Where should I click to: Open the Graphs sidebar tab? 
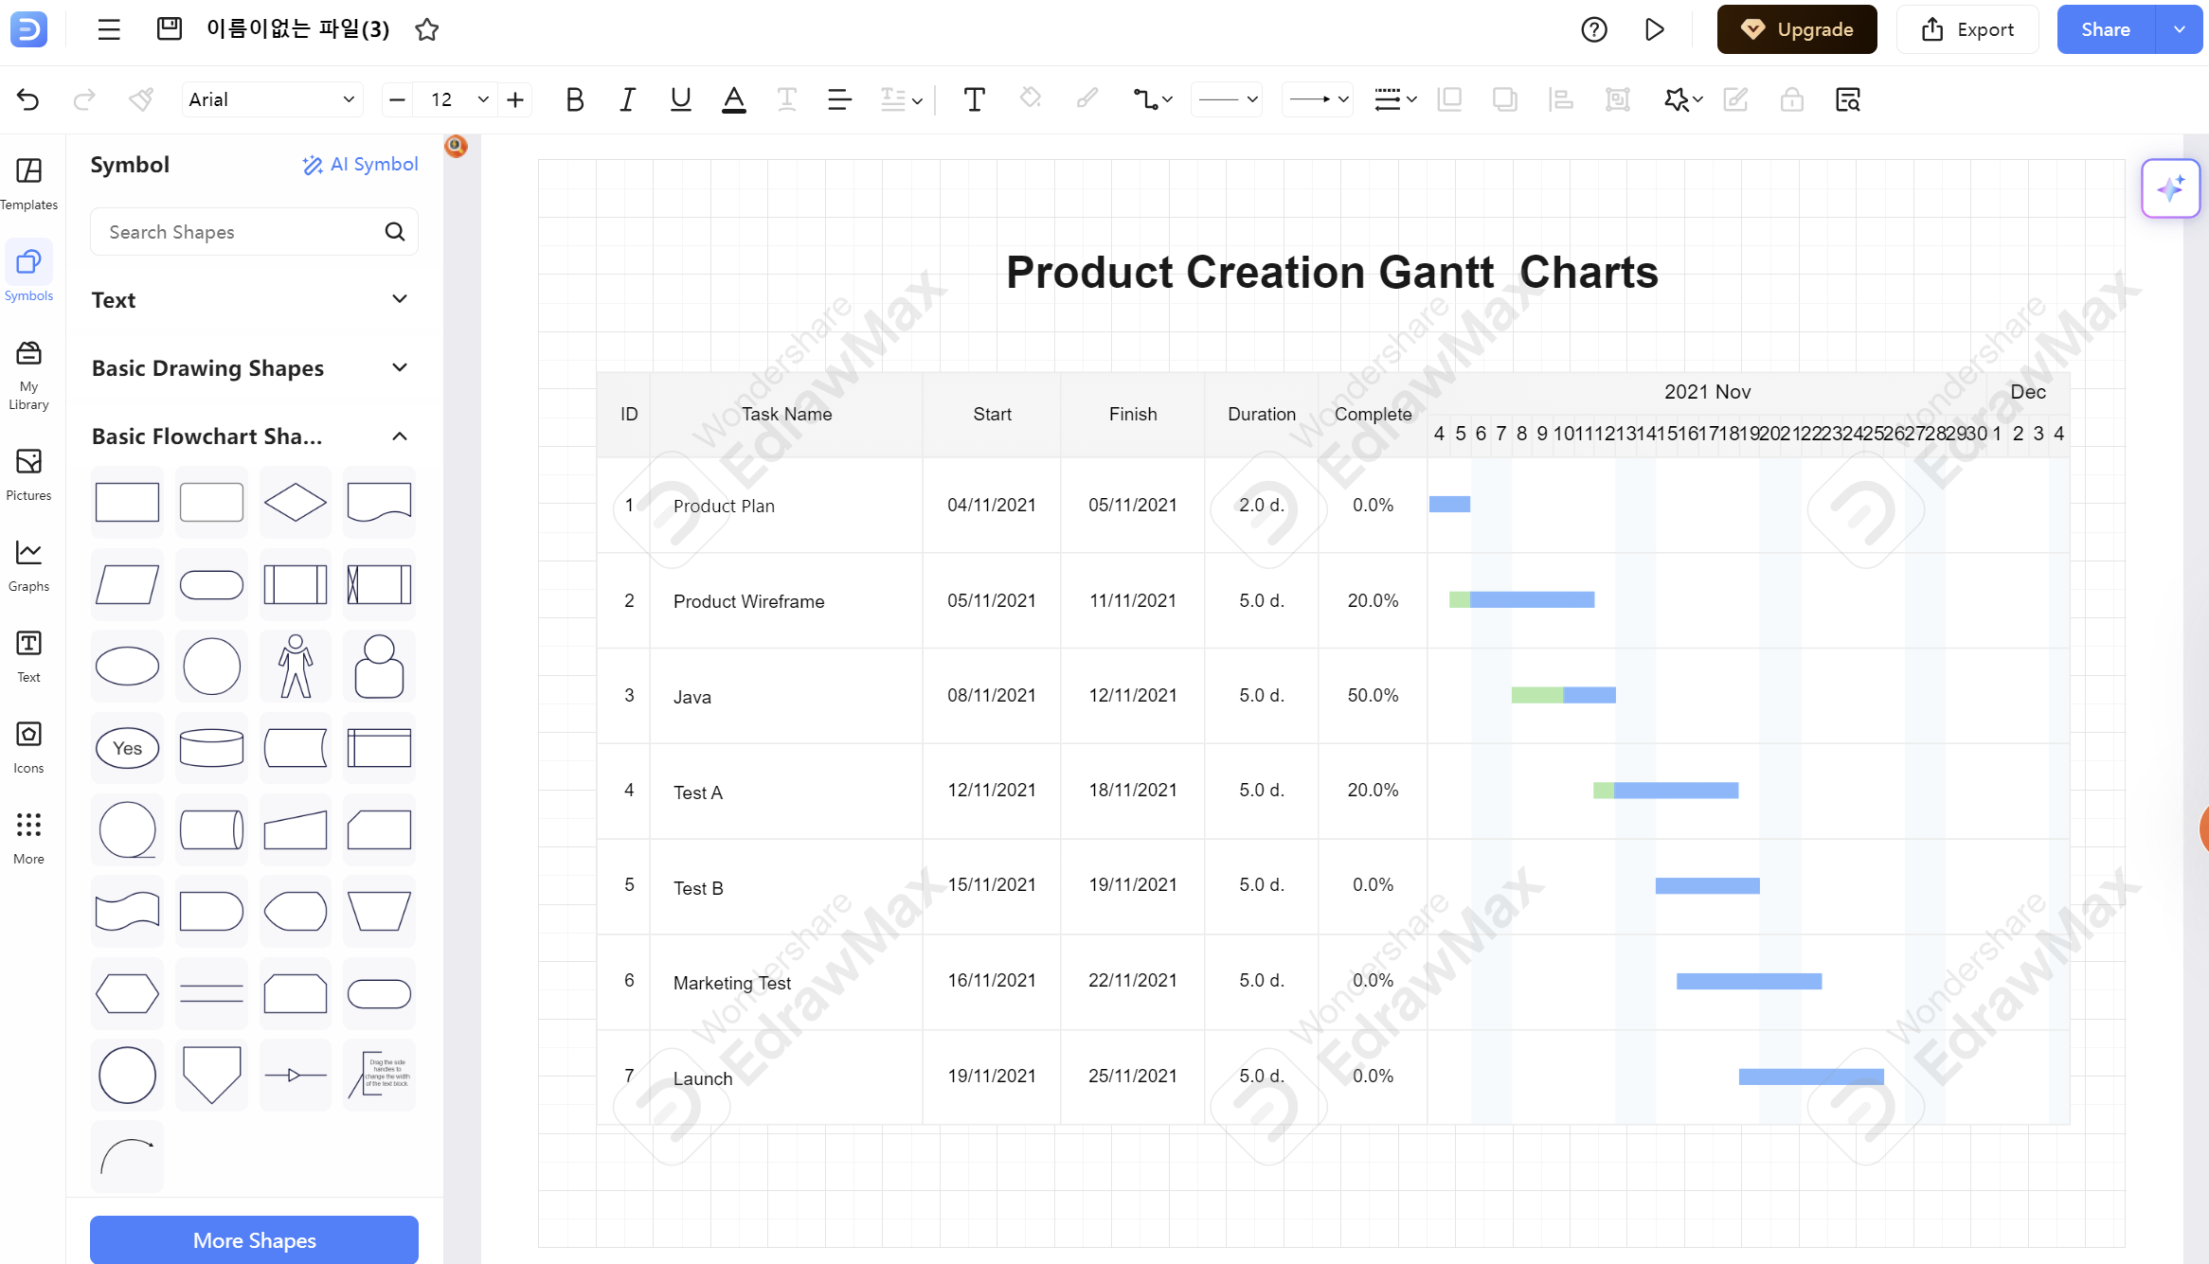coord(28,565)
